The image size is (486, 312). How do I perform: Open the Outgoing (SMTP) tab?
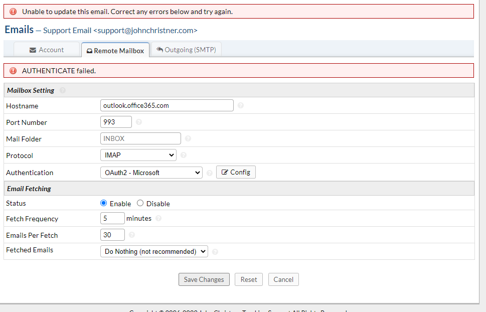pos(186,50)
